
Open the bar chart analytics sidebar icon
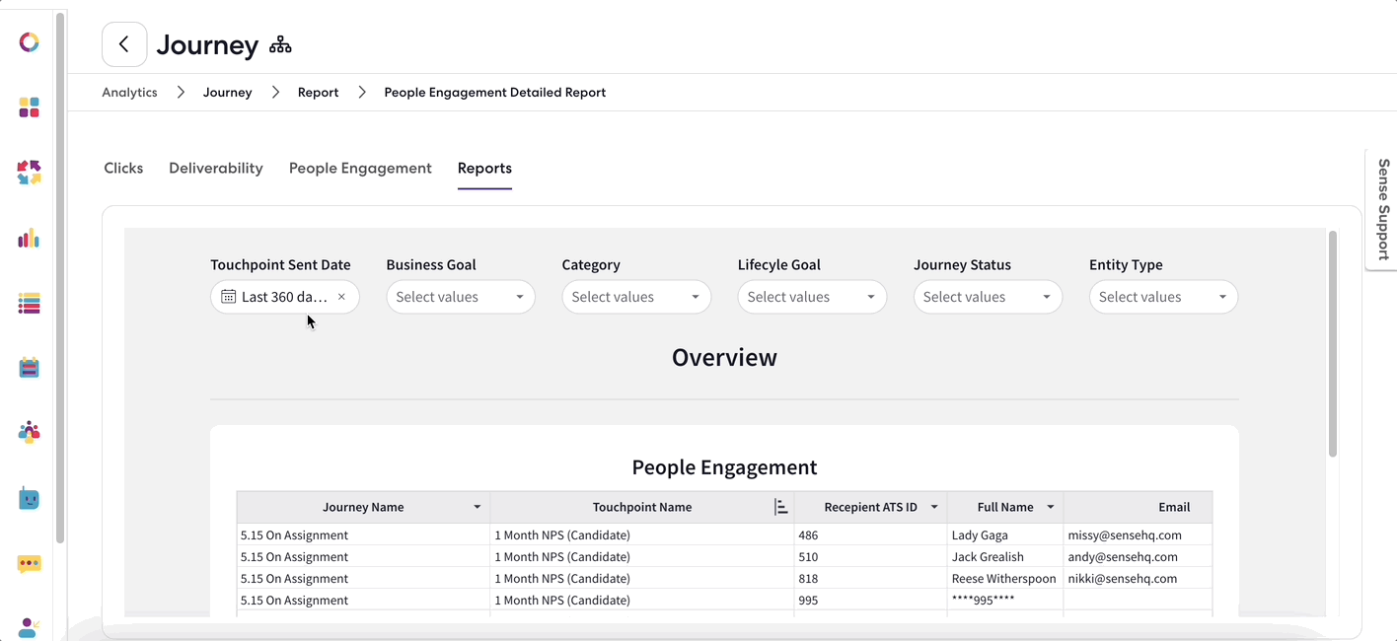point(29,238)
